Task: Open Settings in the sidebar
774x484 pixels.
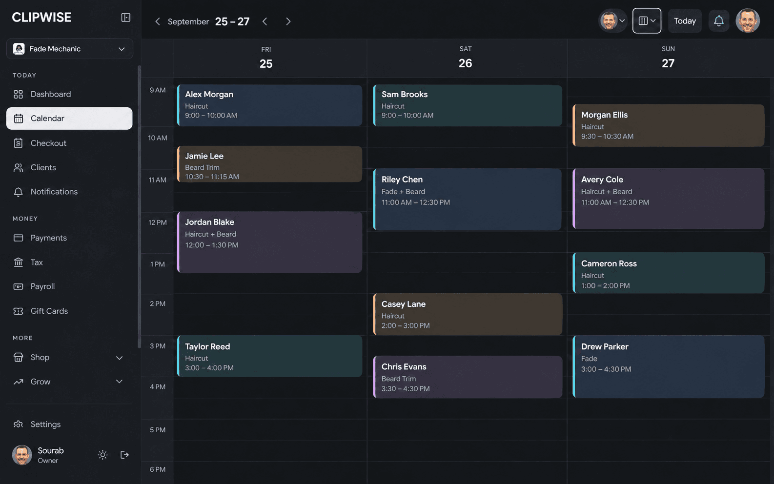Action: pos(69,424)
